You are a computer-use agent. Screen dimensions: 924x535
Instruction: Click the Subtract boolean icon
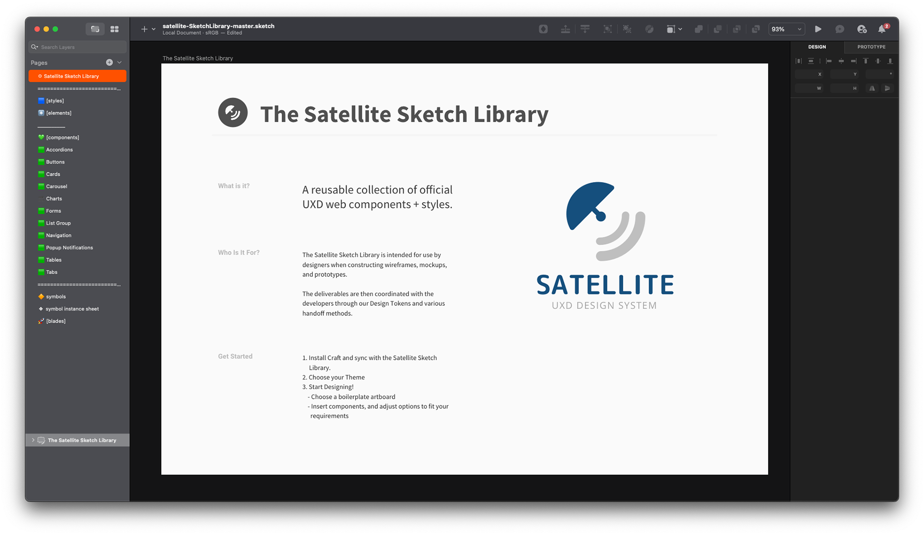(x=718, y=29)
